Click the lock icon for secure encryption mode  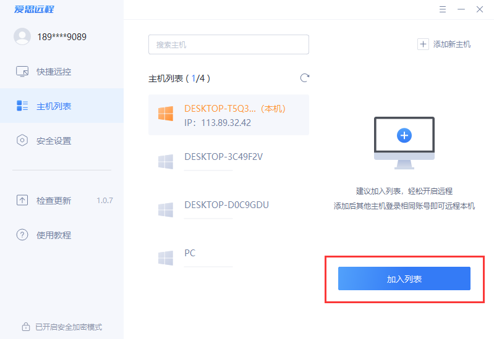pyautogui.click(x=26, y=327)
